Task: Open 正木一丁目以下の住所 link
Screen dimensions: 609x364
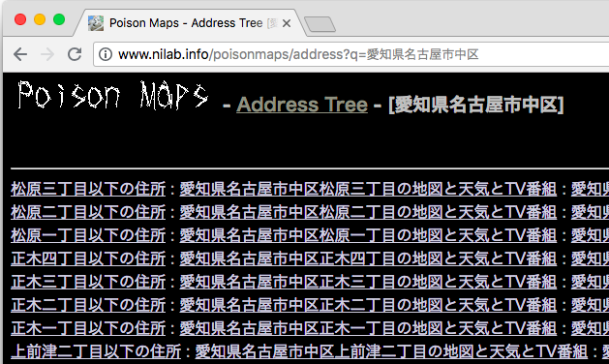Action: pos(88,328)
